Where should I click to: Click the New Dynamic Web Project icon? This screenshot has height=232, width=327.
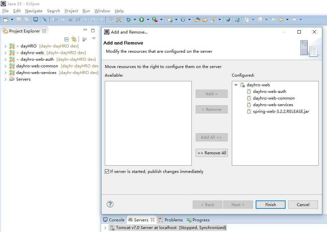[x=170, y=20]
